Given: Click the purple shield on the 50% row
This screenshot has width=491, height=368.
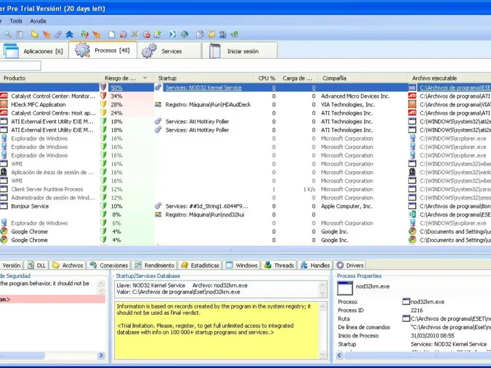Looking at the screenshot, I should tap(103, 87).
